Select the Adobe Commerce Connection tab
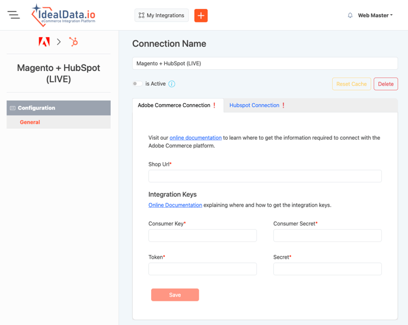The image size is (408, 325). pyautogui.click(x=174, y=105)
